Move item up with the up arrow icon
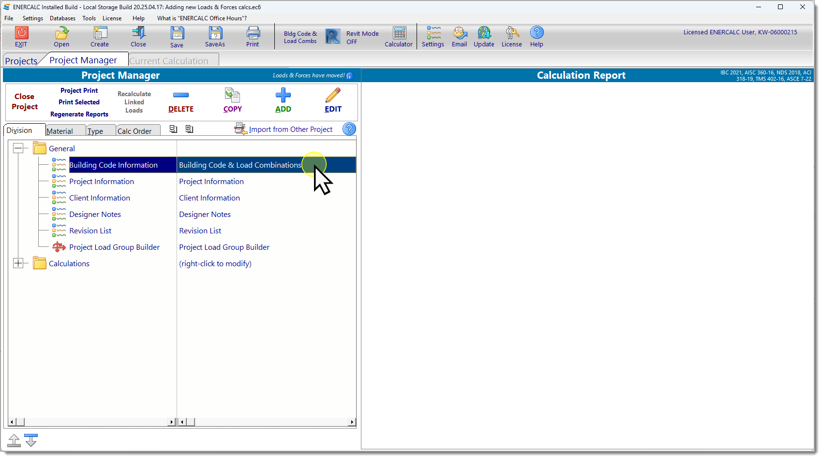The image size is (822, 459). 14,441
